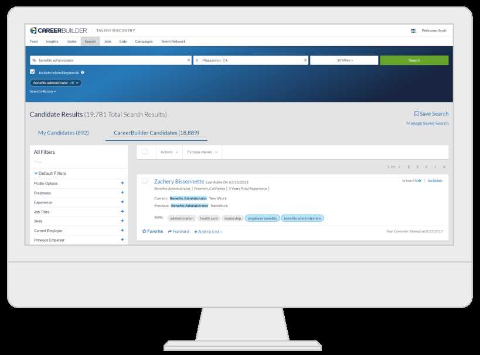This screenshot has width=480, height=355.
Task: Click the Save Search bookmark icon
Action: tap(417, 113)
